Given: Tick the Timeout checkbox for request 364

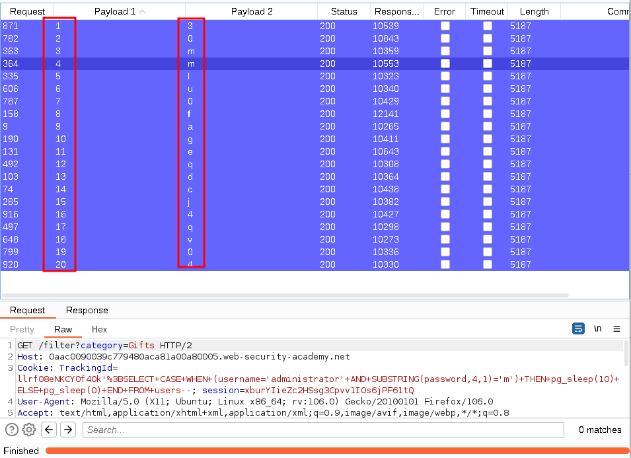Looking at the screenshot, I should coord(488,63).
